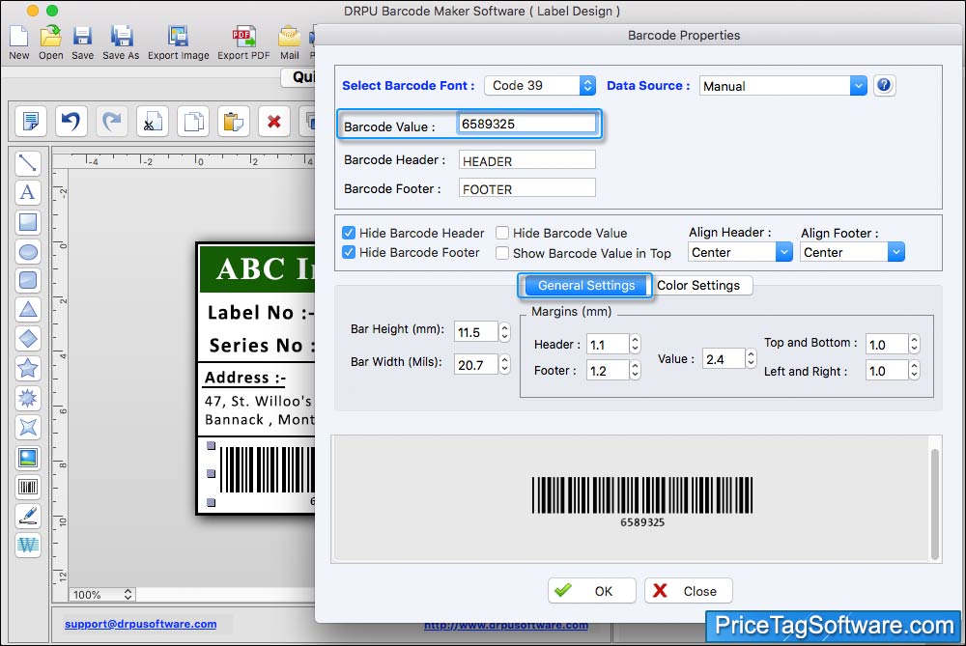Click the Bar Height value field
The image size is (966, 646).
[475, 332]
